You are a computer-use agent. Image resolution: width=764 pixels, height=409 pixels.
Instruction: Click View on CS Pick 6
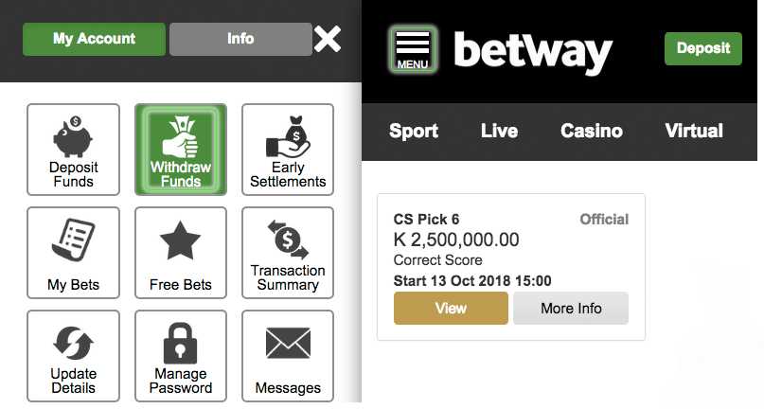(451, 308)
